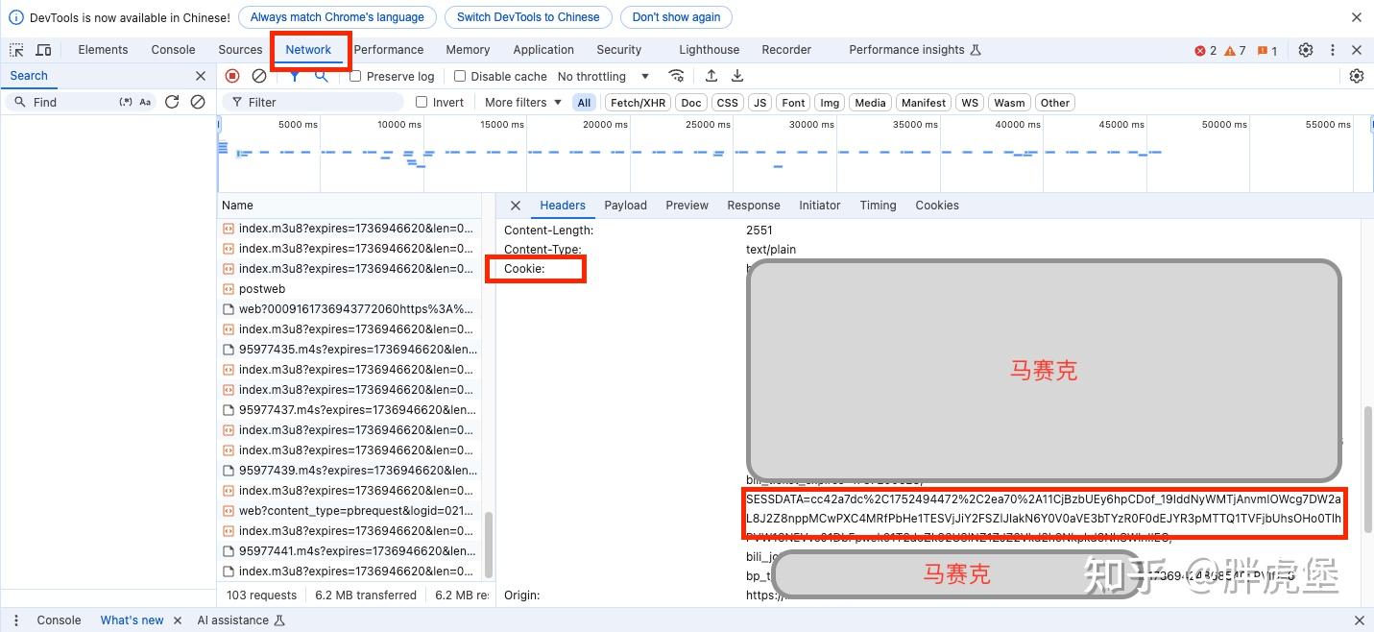Image resolution: width=1374 pixels, height=632 pixels.
Task: Open DevTools settings gear
Action: pos(1304,49)
